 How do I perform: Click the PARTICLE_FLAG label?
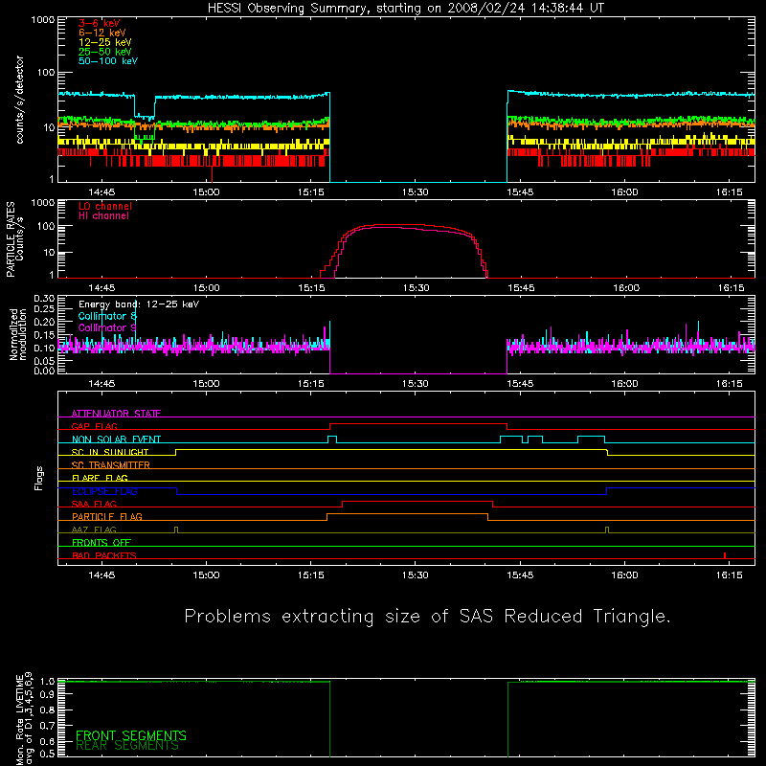pos(107,516)
